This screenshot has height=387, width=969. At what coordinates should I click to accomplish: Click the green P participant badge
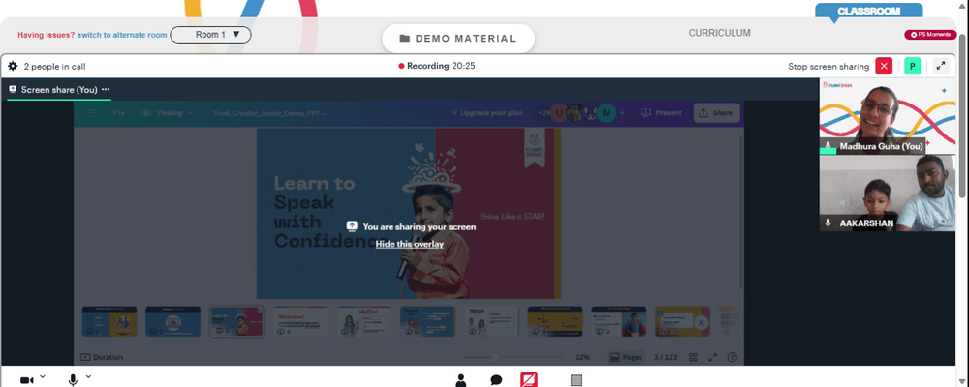click(912, 66)
